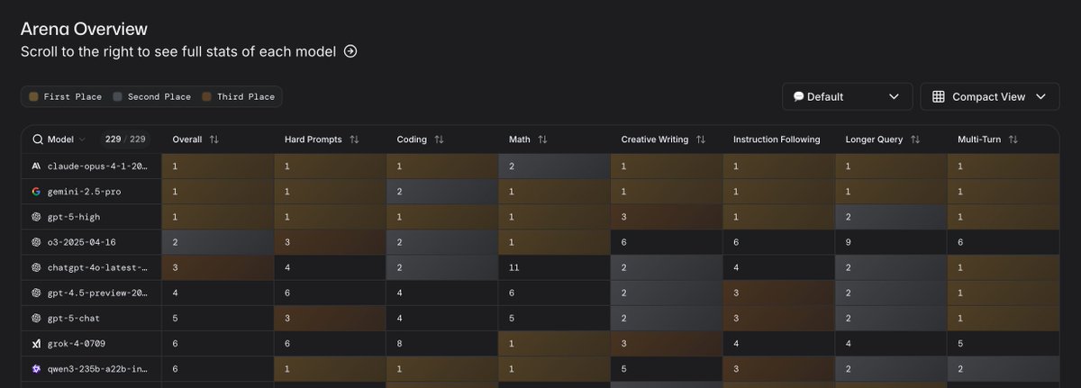Toggle sort order on the Math column

(542, 140)
